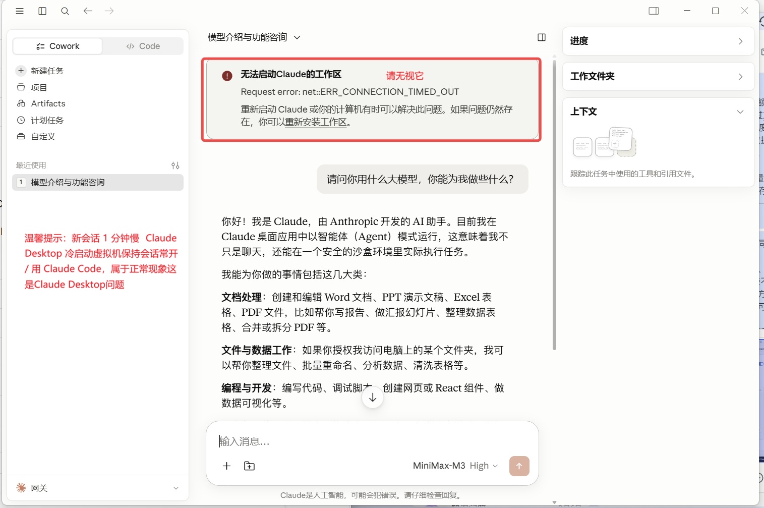
Task: Click the 自定义 briefcase icon
Action: coord(21,136)
